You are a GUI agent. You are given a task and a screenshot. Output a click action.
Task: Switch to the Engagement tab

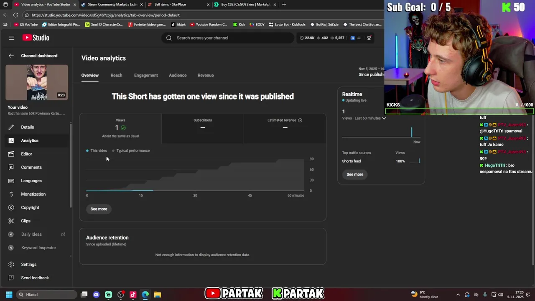[x=146, y=75]
